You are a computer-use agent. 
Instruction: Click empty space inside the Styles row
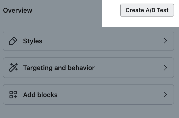[103, 41]
